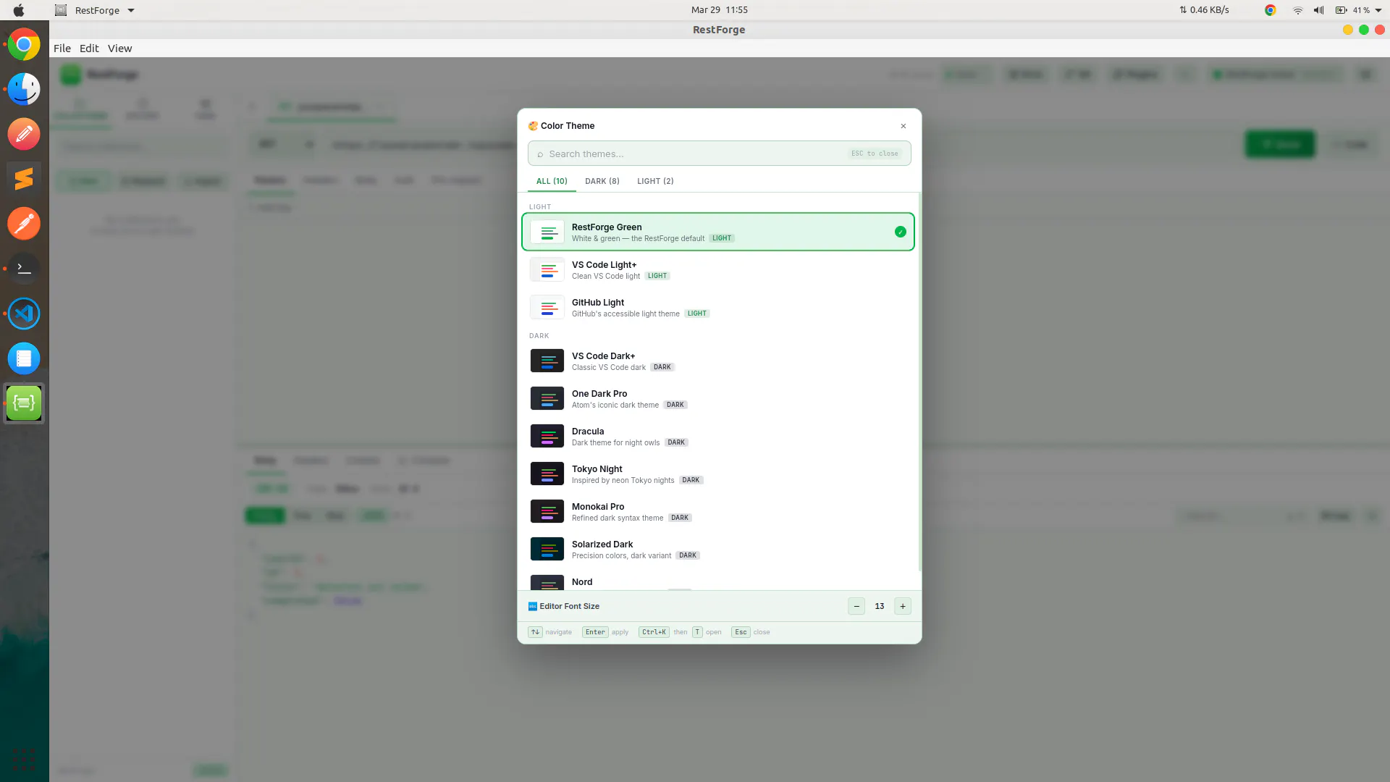This screenshot has width=1390, height=782.
Task: Click the Monokai Pro theme thumbnail
Action: (x=547, y=511)
